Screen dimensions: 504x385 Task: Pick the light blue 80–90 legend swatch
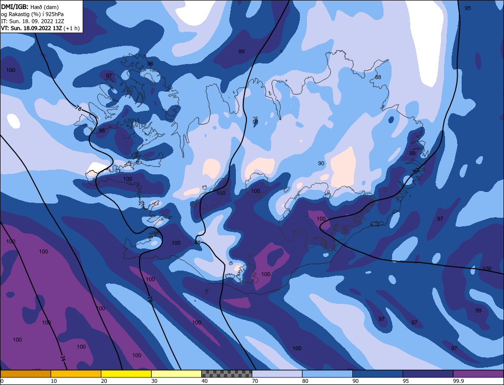tap(327, 374)
